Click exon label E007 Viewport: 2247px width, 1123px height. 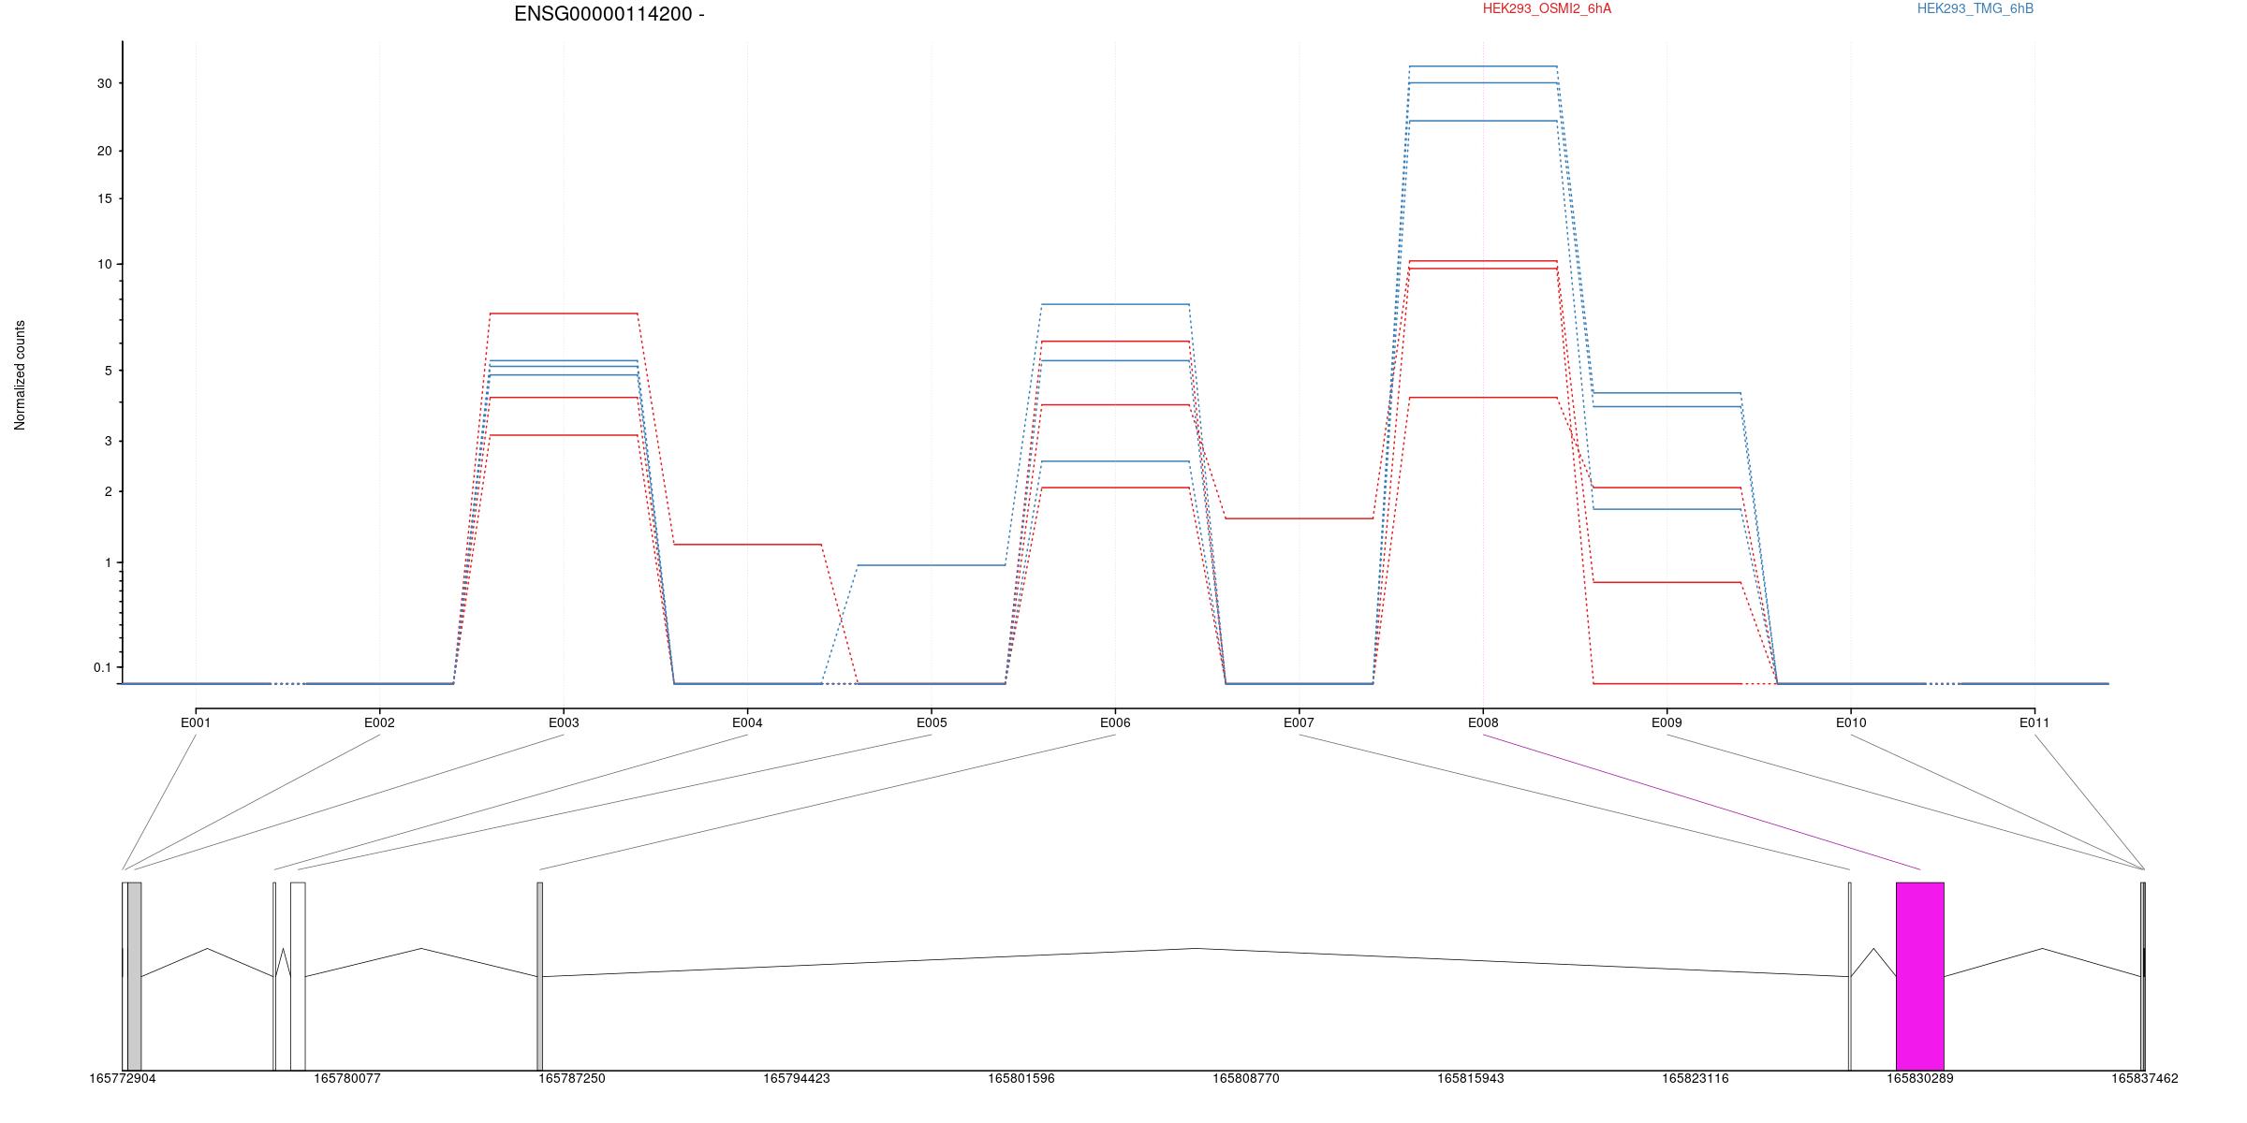(x=1299, y=722)
